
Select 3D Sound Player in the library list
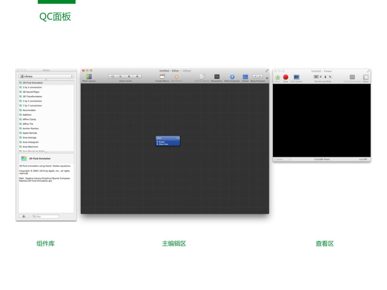coord(31,92)
